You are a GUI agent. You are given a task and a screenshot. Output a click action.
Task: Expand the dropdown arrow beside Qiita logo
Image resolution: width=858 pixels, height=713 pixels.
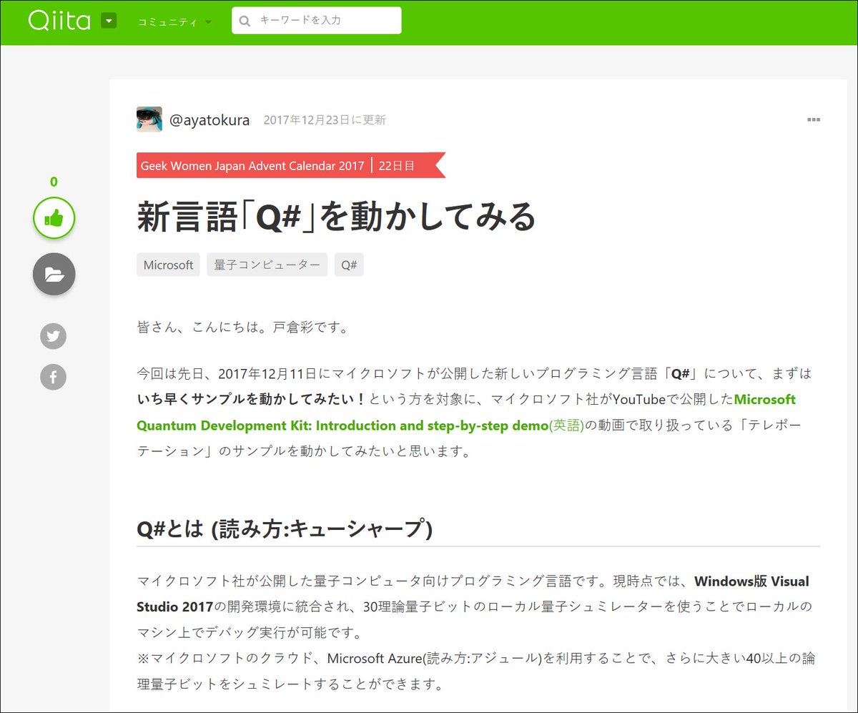(109, 21)
